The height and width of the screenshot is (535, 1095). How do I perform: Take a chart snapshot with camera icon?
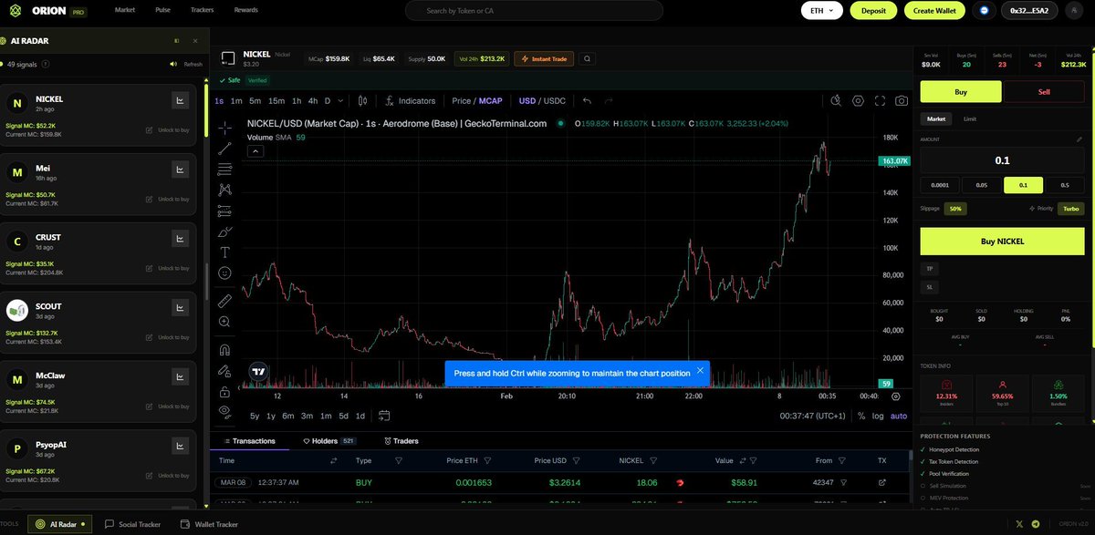coord(902,100)
